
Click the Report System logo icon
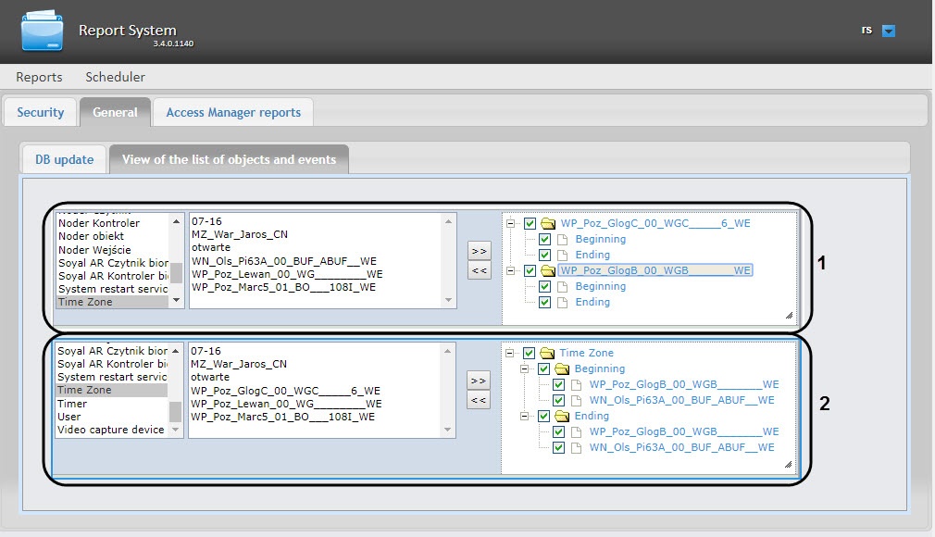[43, 31]
